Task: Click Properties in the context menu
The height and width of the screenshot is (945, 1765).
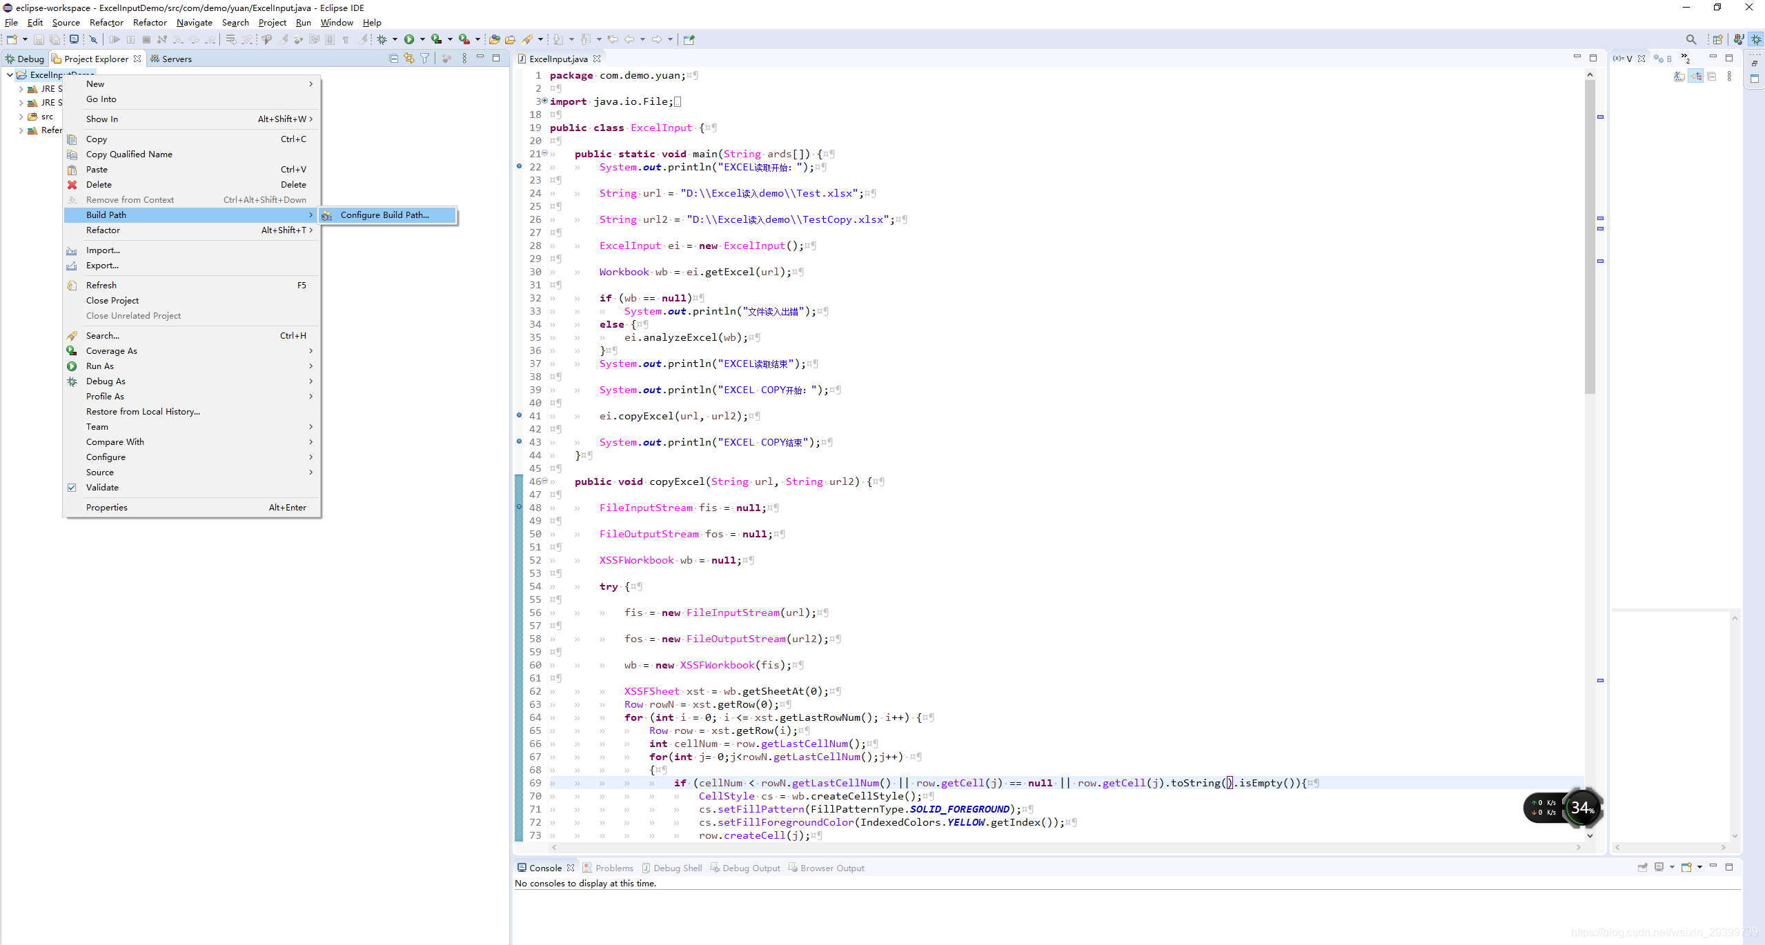Action: click(x=107, y=507)
